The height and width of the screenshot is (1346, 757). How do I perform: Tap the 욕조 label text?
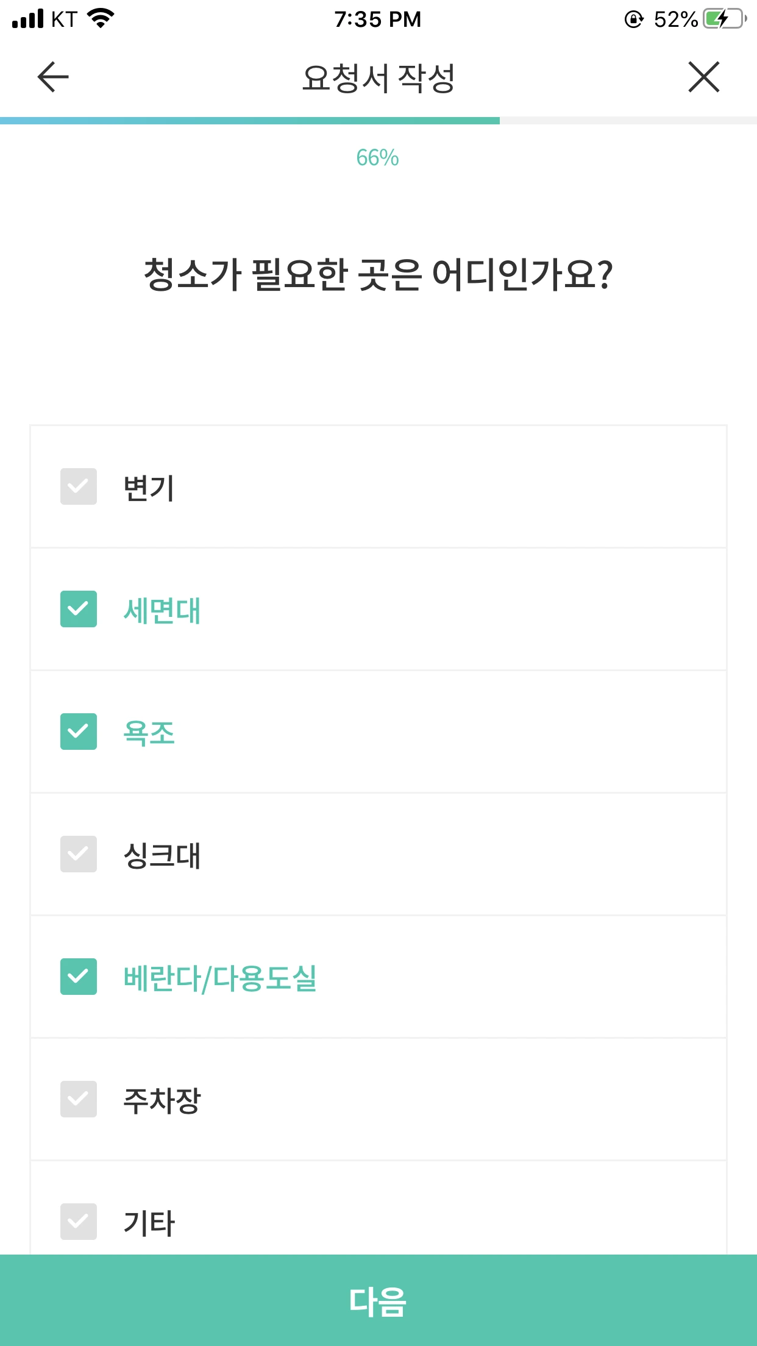(149, 733)
